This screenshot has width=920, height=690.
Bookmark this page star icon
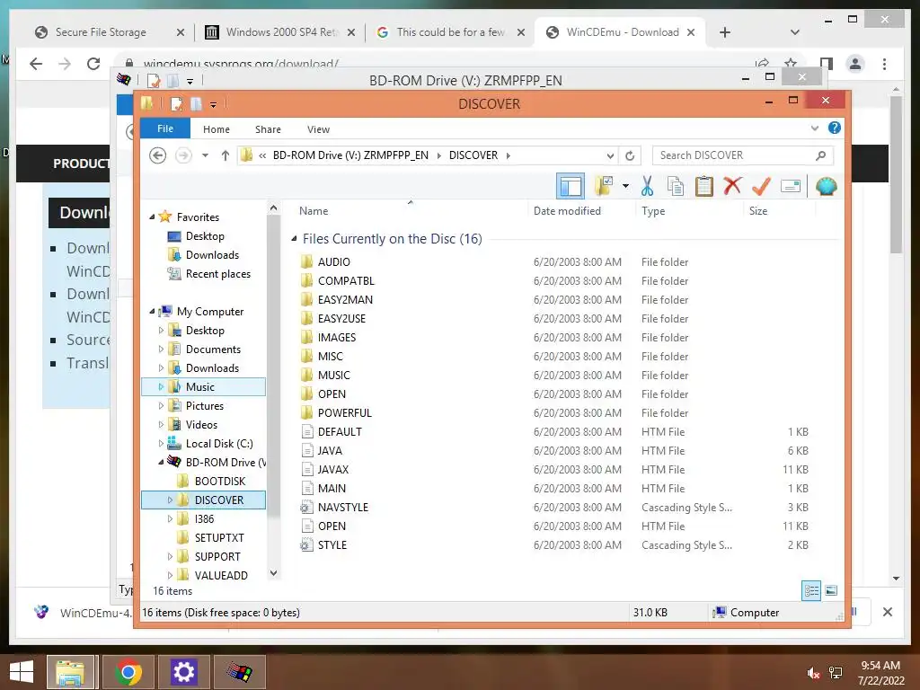click(x=791, y=64)
